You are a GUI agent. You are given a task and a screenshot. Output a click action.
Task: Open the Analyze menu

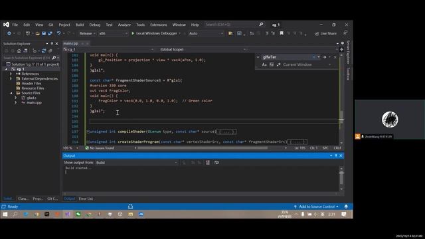124,25
